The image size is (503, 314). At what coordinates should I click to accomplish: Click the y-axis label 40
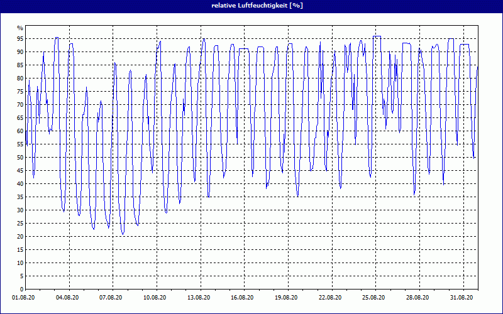(20, 184)
